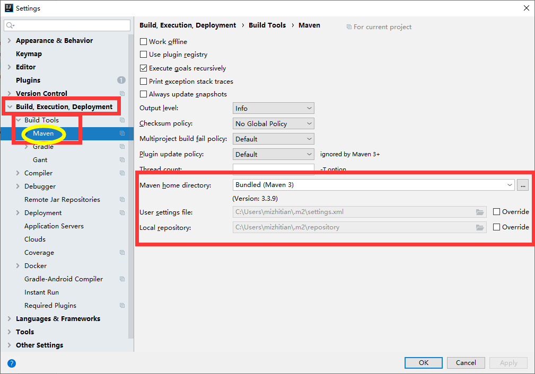Image resolution: width=535 pixels, height=374 pixels.
Task: Click project-level icon beside Maven row
Action: [x=122, y=133]
